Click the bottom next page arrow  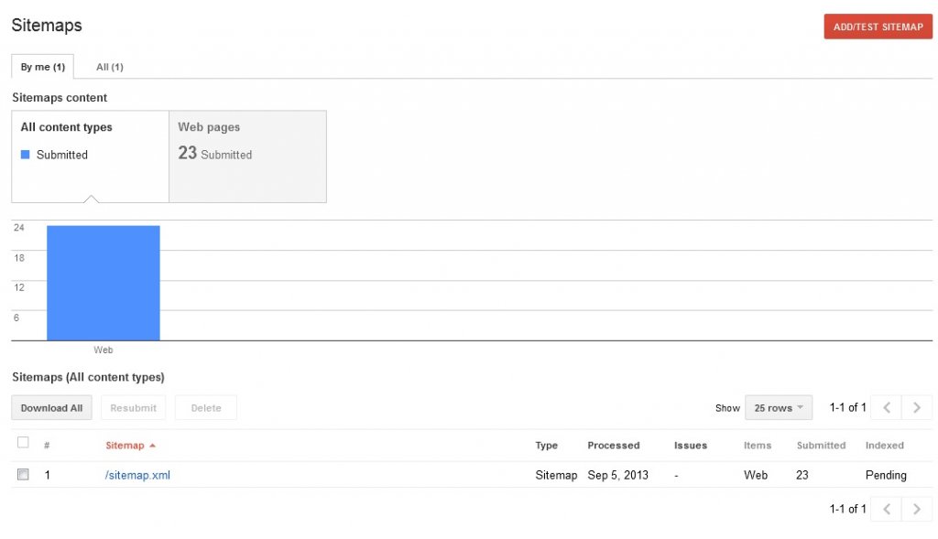tap(917, 509)
